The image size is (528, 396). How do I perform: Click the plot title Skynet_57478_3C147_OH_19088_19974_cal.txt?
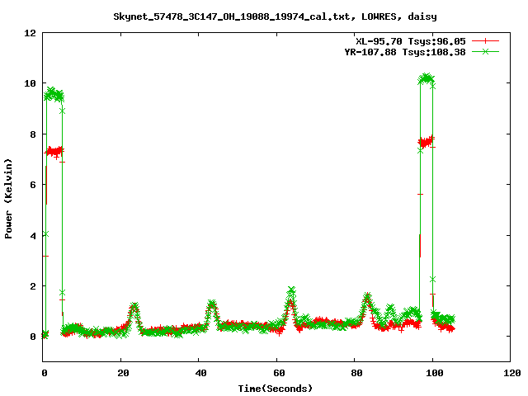233,16
